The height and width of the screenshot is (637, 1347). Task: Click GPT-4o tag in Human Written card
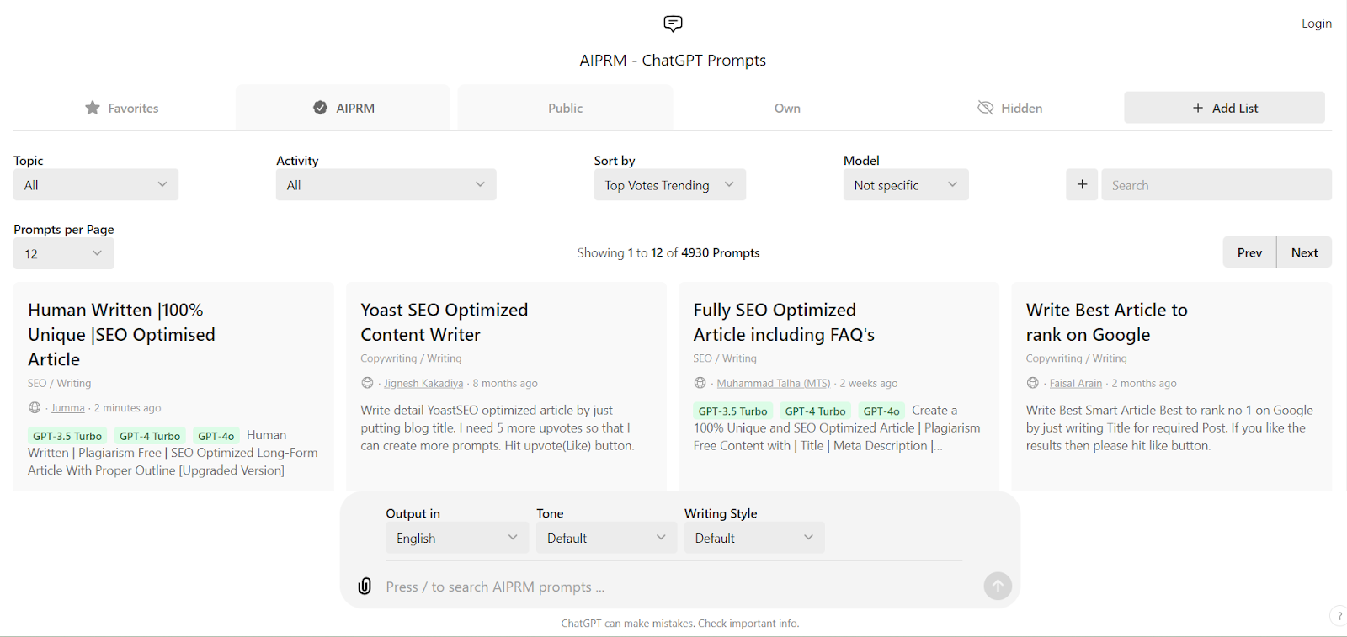tap(216, 436)
